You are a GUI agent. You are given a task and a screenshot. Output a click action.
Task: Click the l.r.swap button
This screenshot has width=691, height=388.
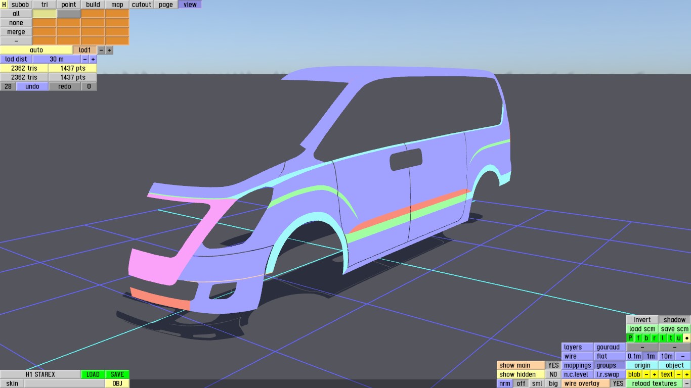point(610,374)
